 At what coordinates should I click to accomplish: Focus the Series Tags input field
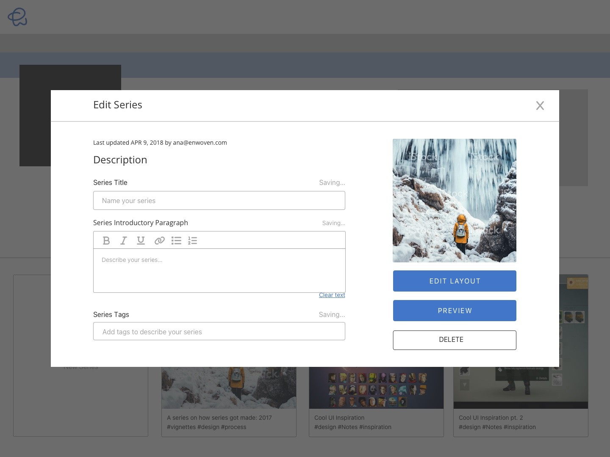[219, 331]
